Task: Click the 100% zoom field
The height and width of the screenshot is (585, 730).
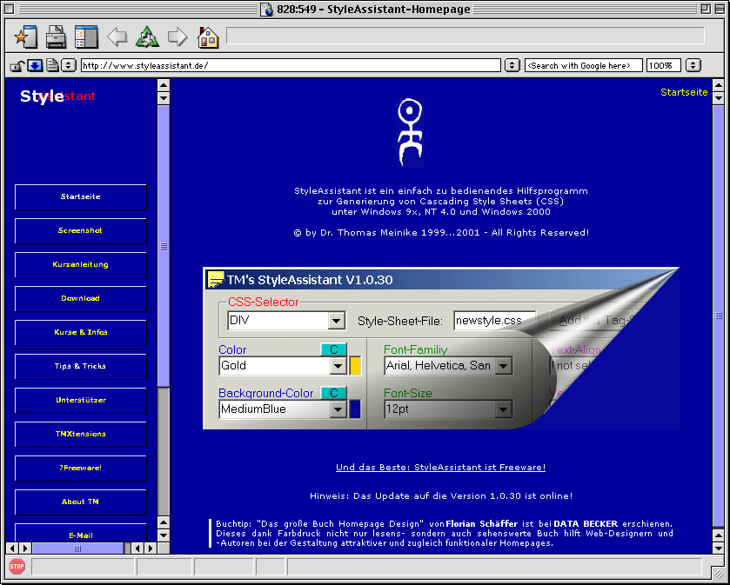Action: (663, 65)
